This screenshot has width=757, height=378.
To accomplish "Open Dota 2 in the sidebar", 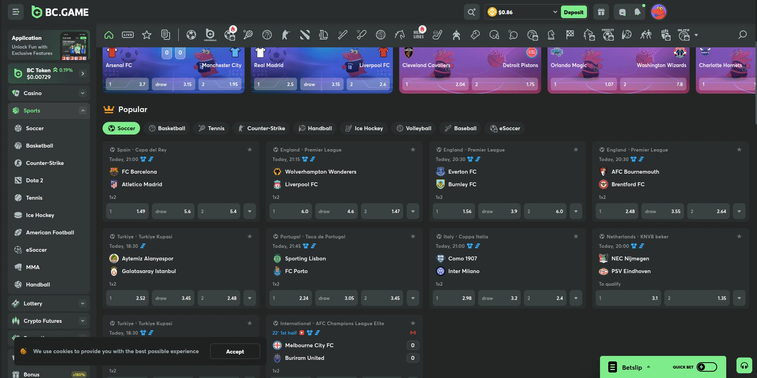I will 35,180.
